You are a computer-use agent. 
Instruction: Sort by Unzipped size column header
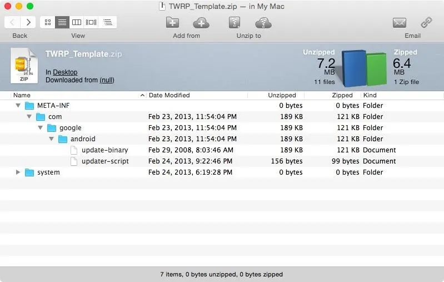point(282,95)
